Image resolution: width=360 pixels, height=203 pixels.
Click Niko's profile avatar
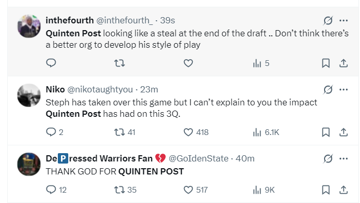pyautogui.click(x=29, y=95)
